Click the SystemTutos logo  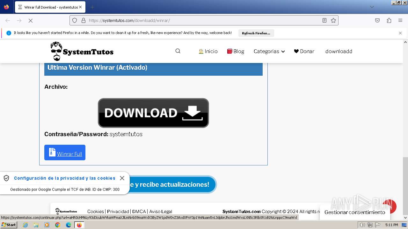82,51
